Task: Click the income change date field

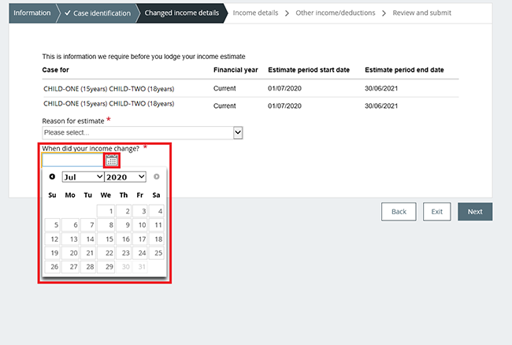Action: click(x=72, y=161)
